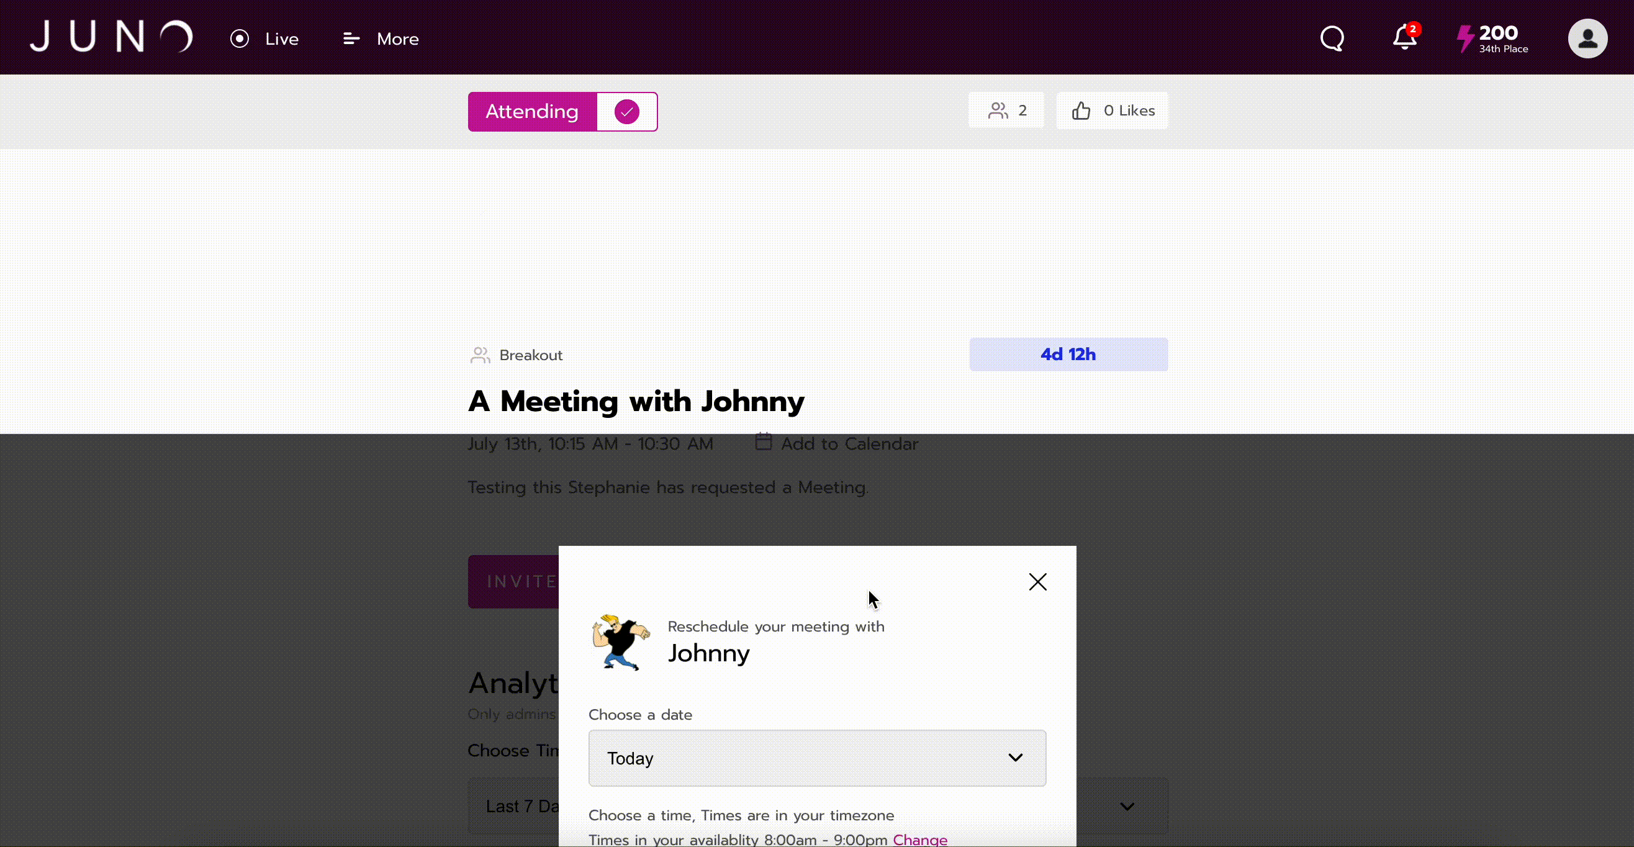The height and width of the screenshot is (847, 1634).
Task: Open the Choose a date dropdown
Action: pos(817,758)
